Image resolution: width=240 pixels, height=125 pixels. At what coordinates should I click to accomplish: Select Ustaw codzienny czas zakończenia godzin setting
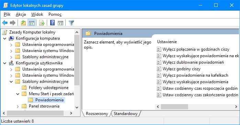coord(200,95)
